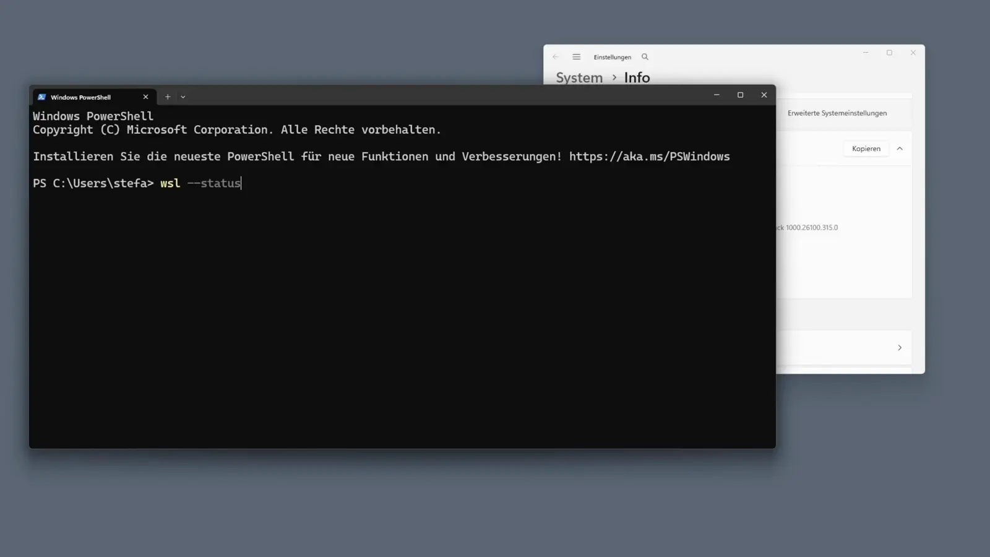
Task: Minimize the Einstellungen window
Action: (x=866, y=53)
